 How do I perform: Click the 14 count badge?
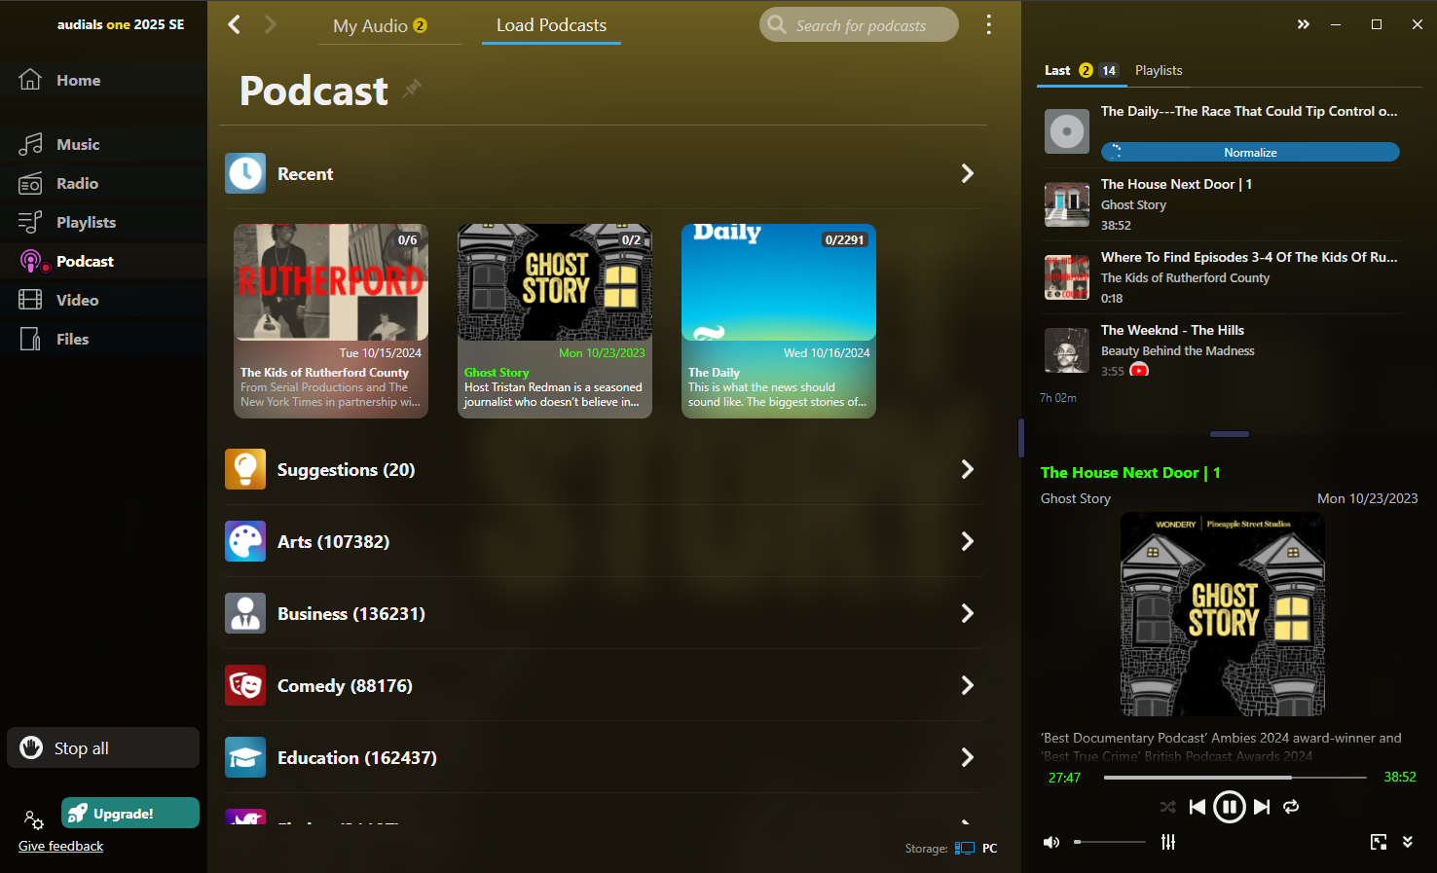point(1109,70)
